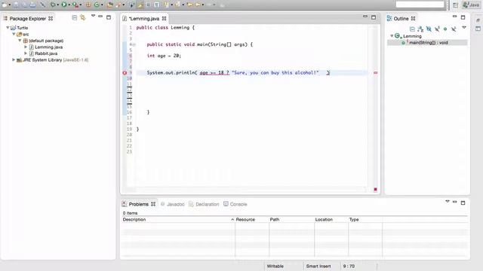Viewport: 483px width, 271px height.
Task: Toggle Hide Static Fields and Methods in the Outline
Action: 437,29
